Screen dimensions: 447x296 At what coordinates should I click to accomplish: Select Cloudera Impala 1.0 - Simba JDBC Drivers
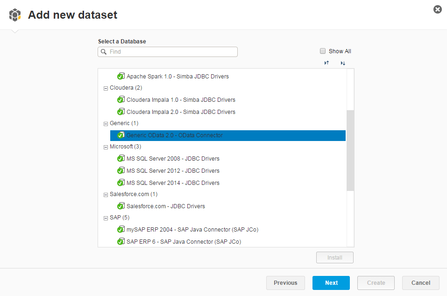(x=181, y=100)
